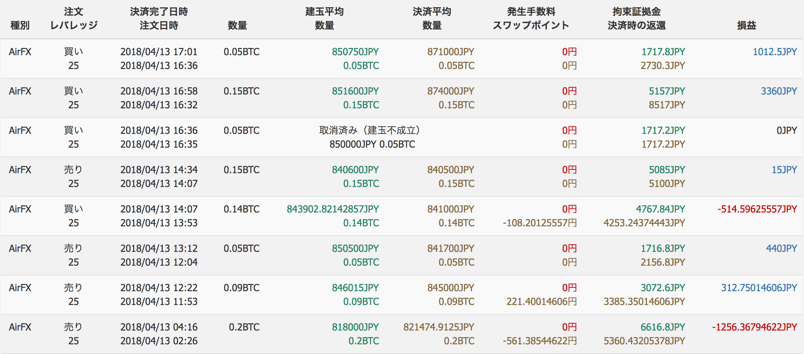
Task: Click settlement average 874000JPY
Action: point(451,91)
